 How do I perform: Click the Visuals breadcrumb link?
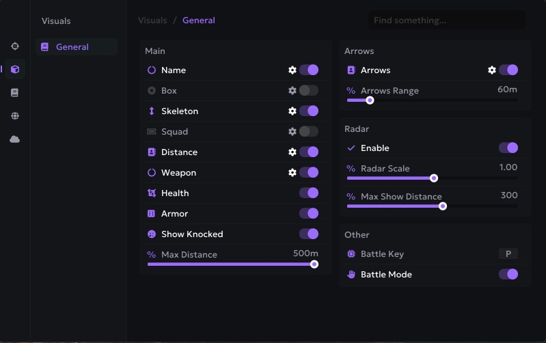(x=152, y=20)
